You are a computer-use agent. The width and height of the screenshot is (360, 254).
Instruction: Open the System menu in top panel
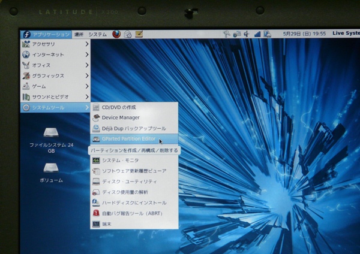(x=97, y=34)
